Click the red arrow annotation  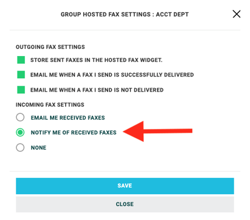(x=158, y=131)
